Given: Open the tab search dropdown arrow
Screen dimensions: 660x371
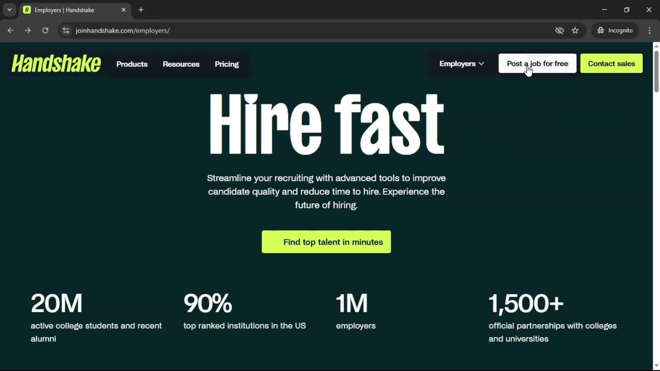Looking at the screenshot, I should click(9, 10).
